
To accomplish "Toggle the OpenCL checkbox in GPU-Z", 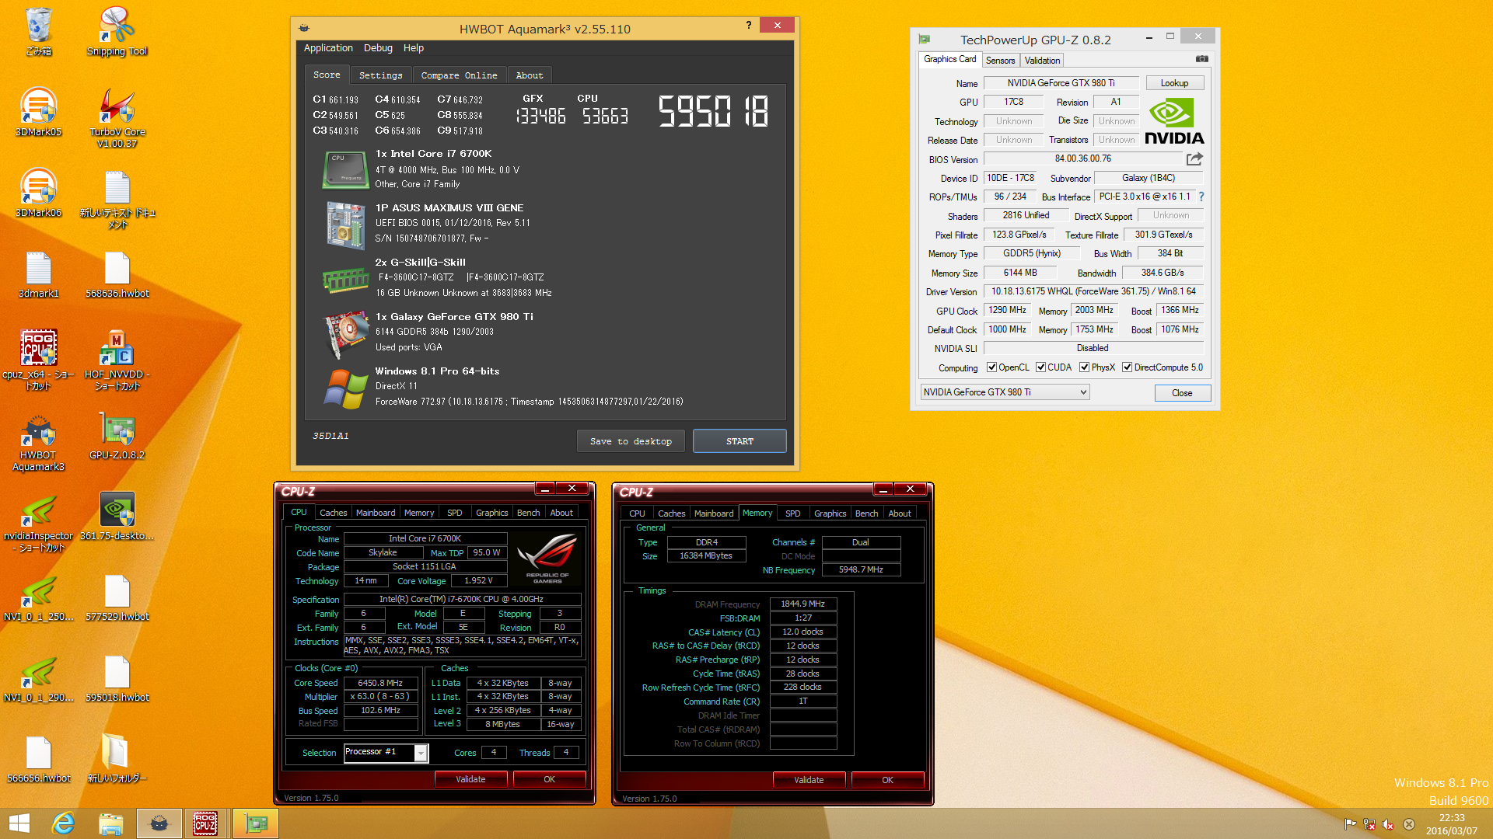I will pyautogui.click(x=991, y=367).
